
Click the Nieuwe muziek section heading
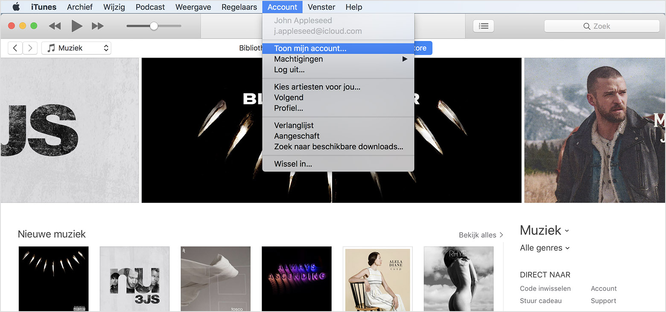tap(52, 234)
